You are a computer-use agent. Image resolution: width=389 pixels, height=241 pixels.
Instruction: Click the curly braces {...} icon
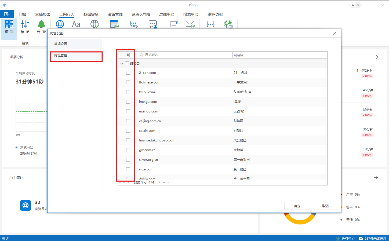(210, 24)
